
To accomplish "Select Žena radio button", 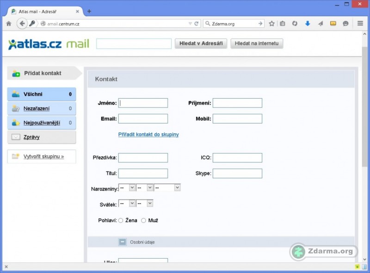I will [121, 221].
